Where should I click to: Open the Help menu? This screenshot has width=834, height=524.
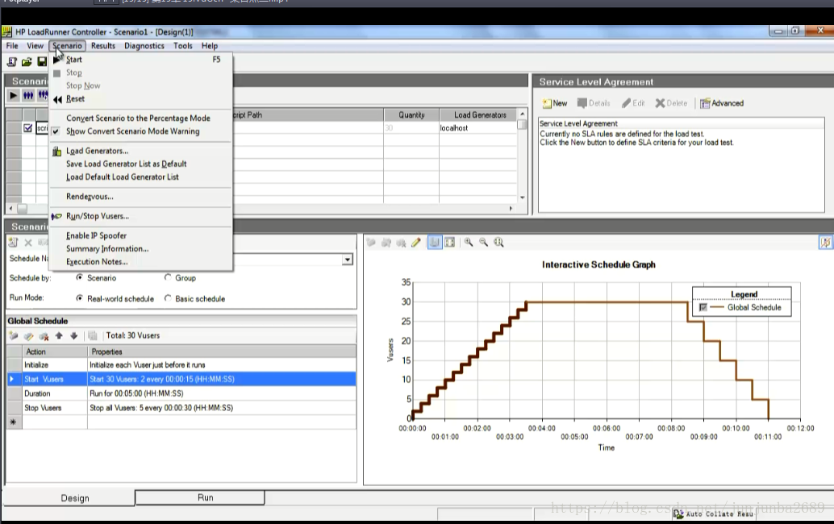210,46
